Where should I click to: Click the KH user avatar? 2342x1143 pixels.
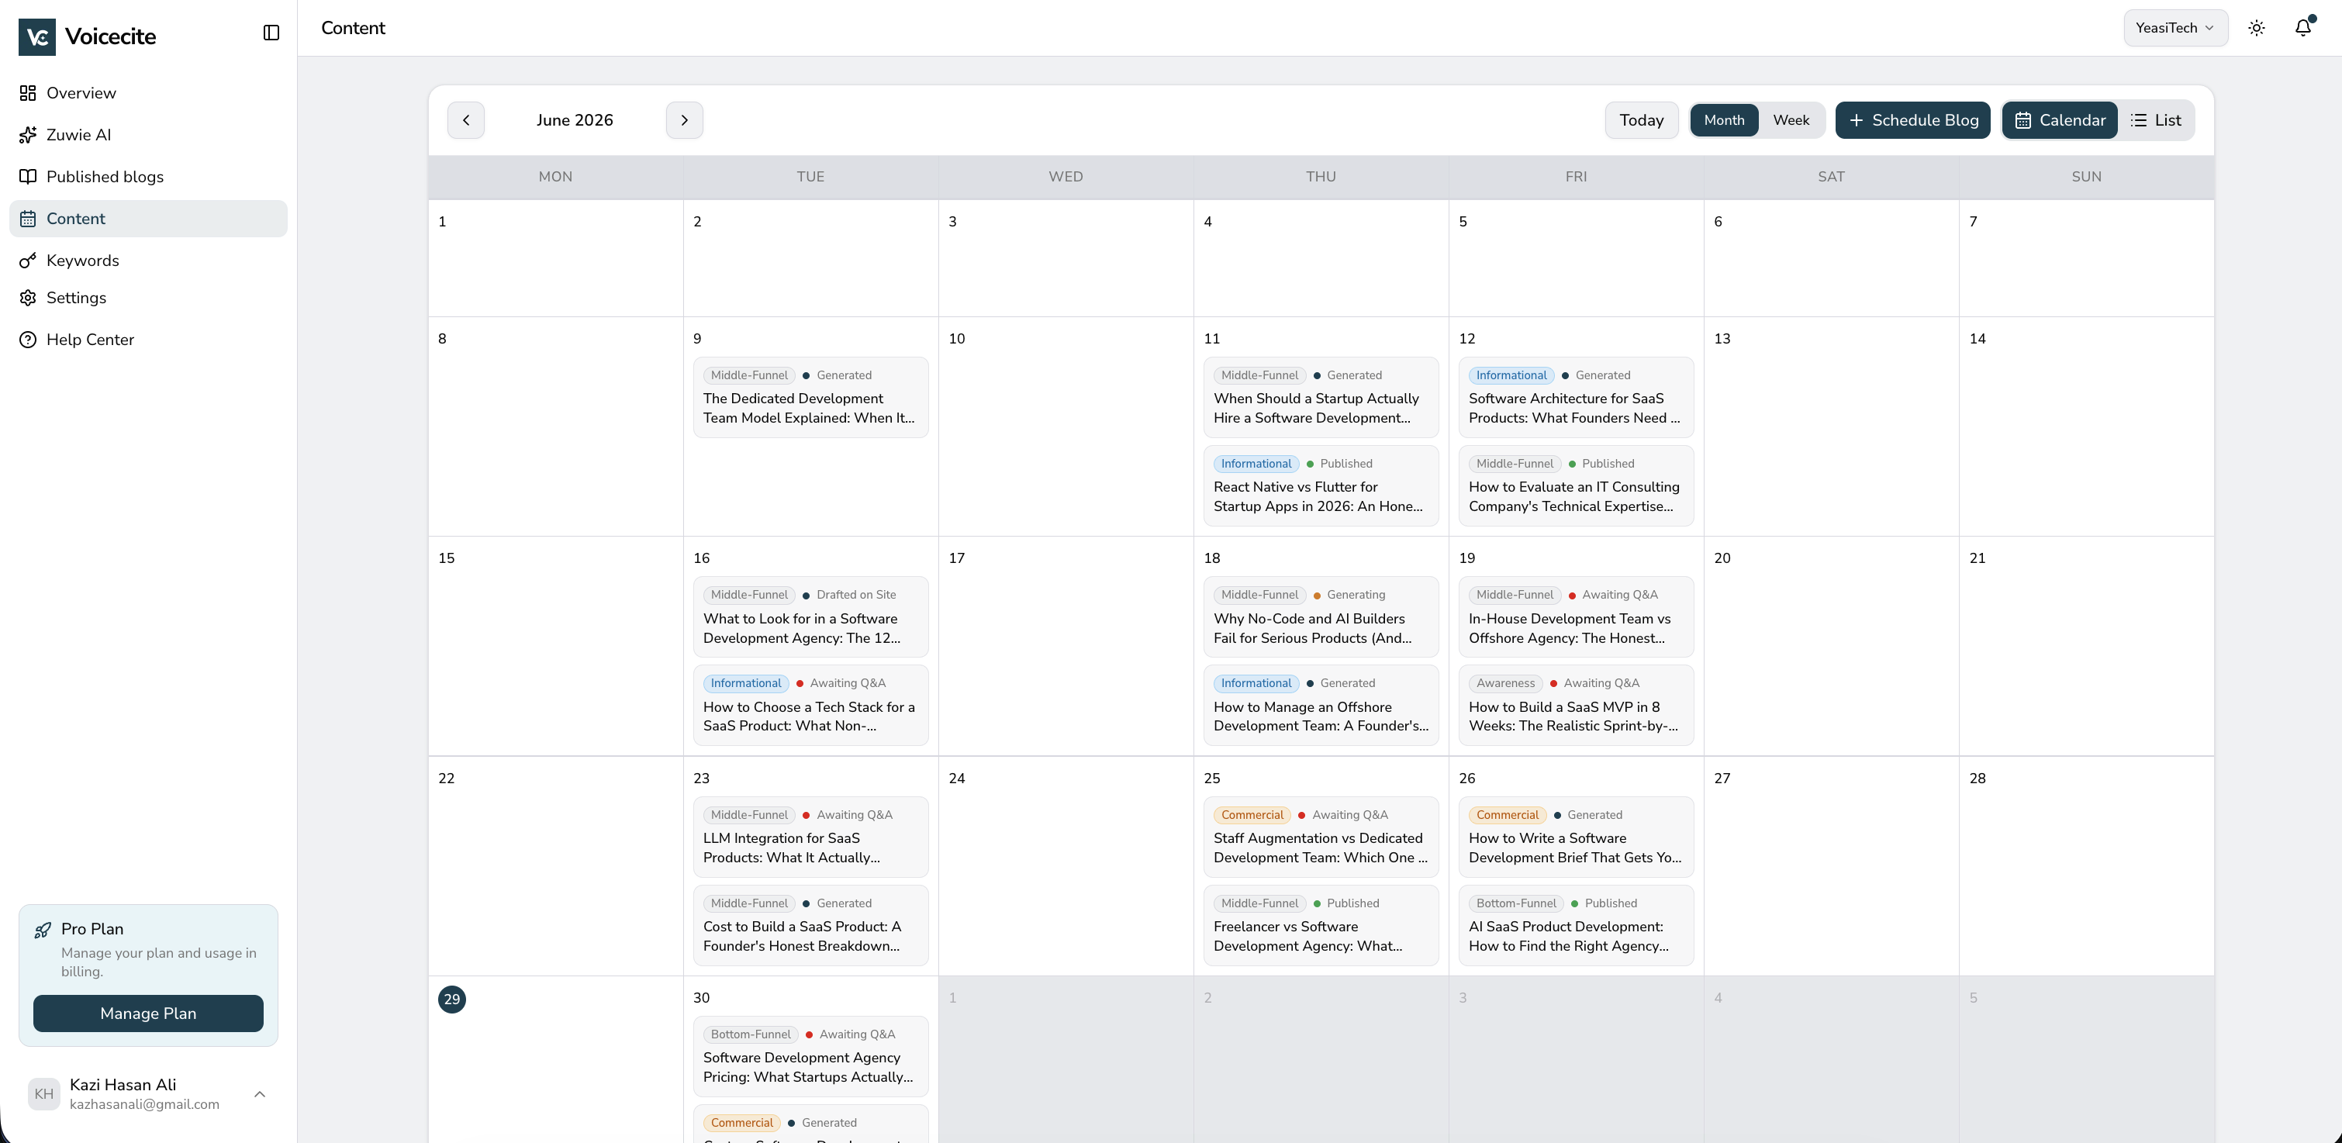[x=43, y=1094]
